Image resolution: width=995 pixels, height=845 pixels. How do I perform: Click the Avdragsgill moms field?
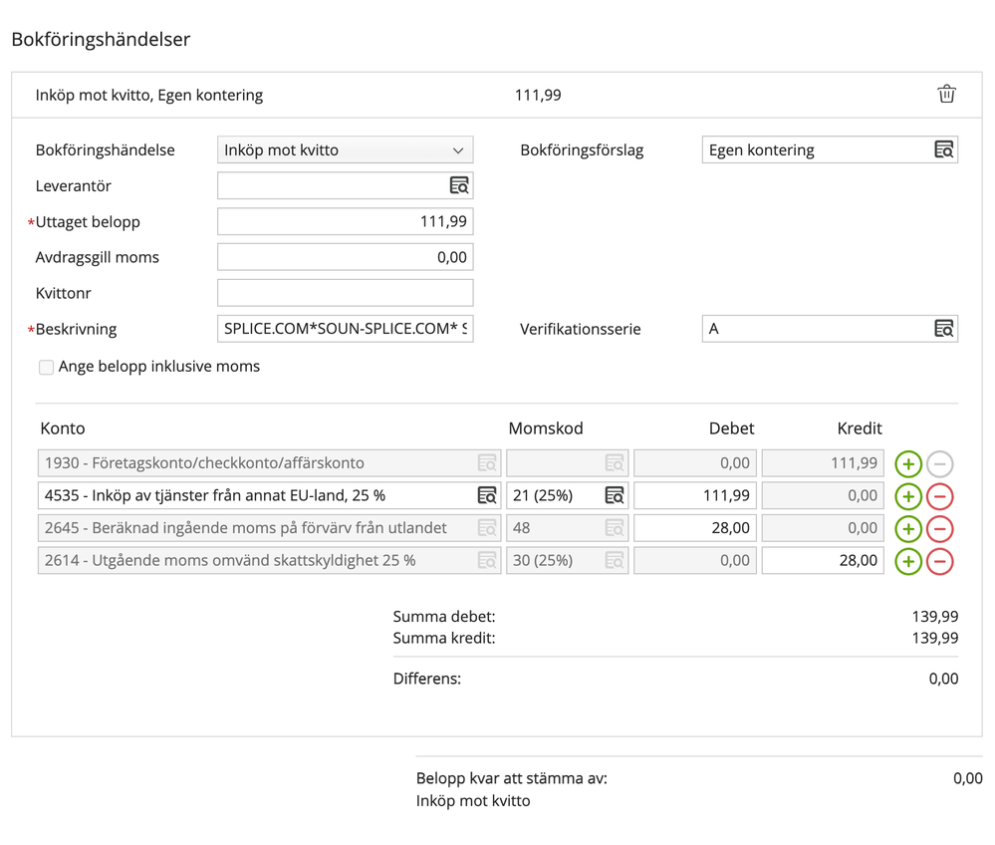pyautogui.click(x=345, y=257)
